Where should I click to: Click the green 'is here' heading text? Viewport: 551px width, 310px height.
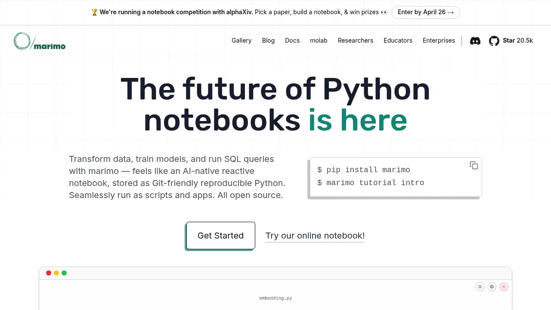pos(358,120)
